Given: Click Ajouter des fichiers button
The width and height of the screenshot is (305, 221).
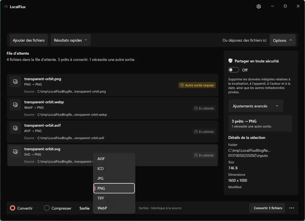Looking at the screenshot, I should (x=29, y=40).
